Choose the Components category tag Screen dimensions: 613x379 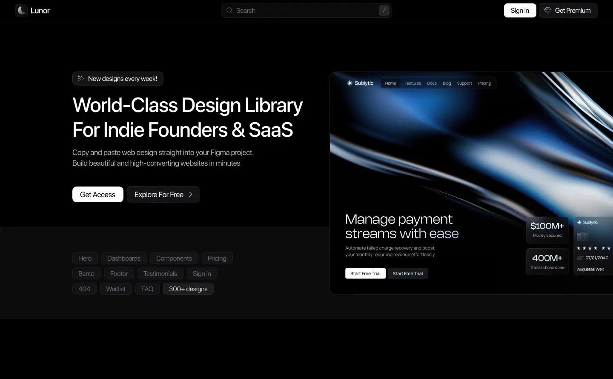[174, 258]
